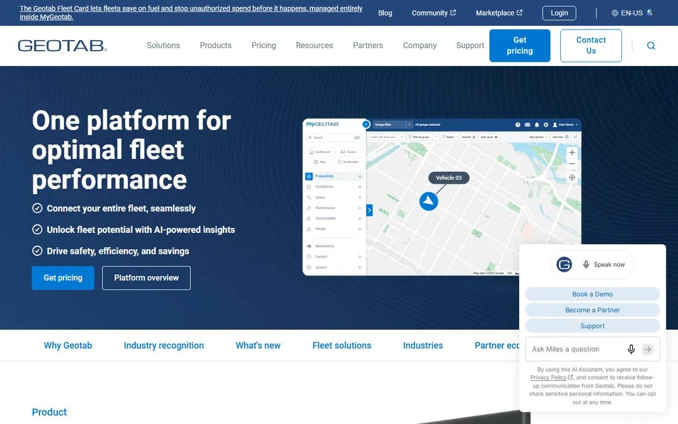This screenshot has height=424, width=678.
Task: Jump to the Why Geotab tab
Action: coord(68,345)
